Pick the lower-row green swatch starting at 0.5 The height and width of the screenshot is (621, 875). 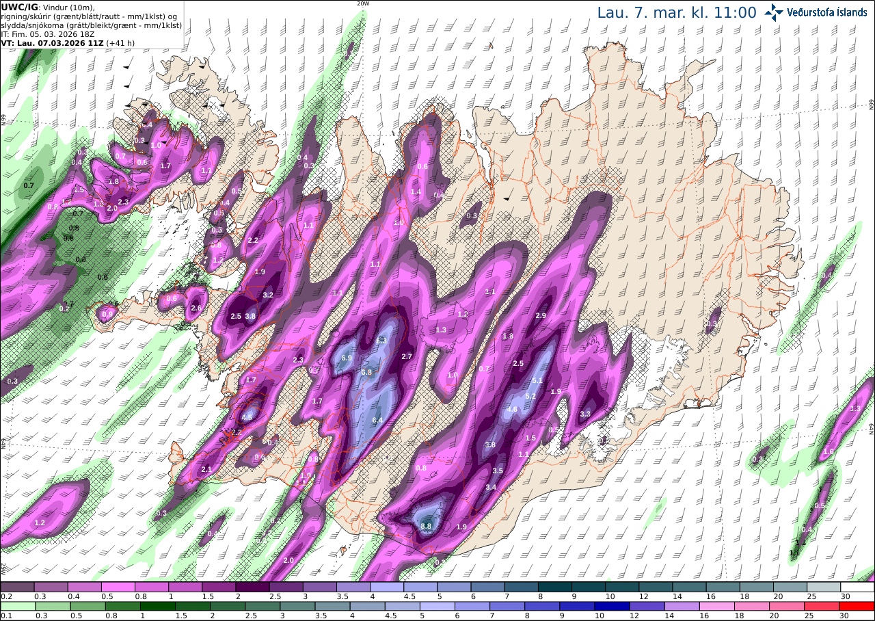tap(87, 606)
